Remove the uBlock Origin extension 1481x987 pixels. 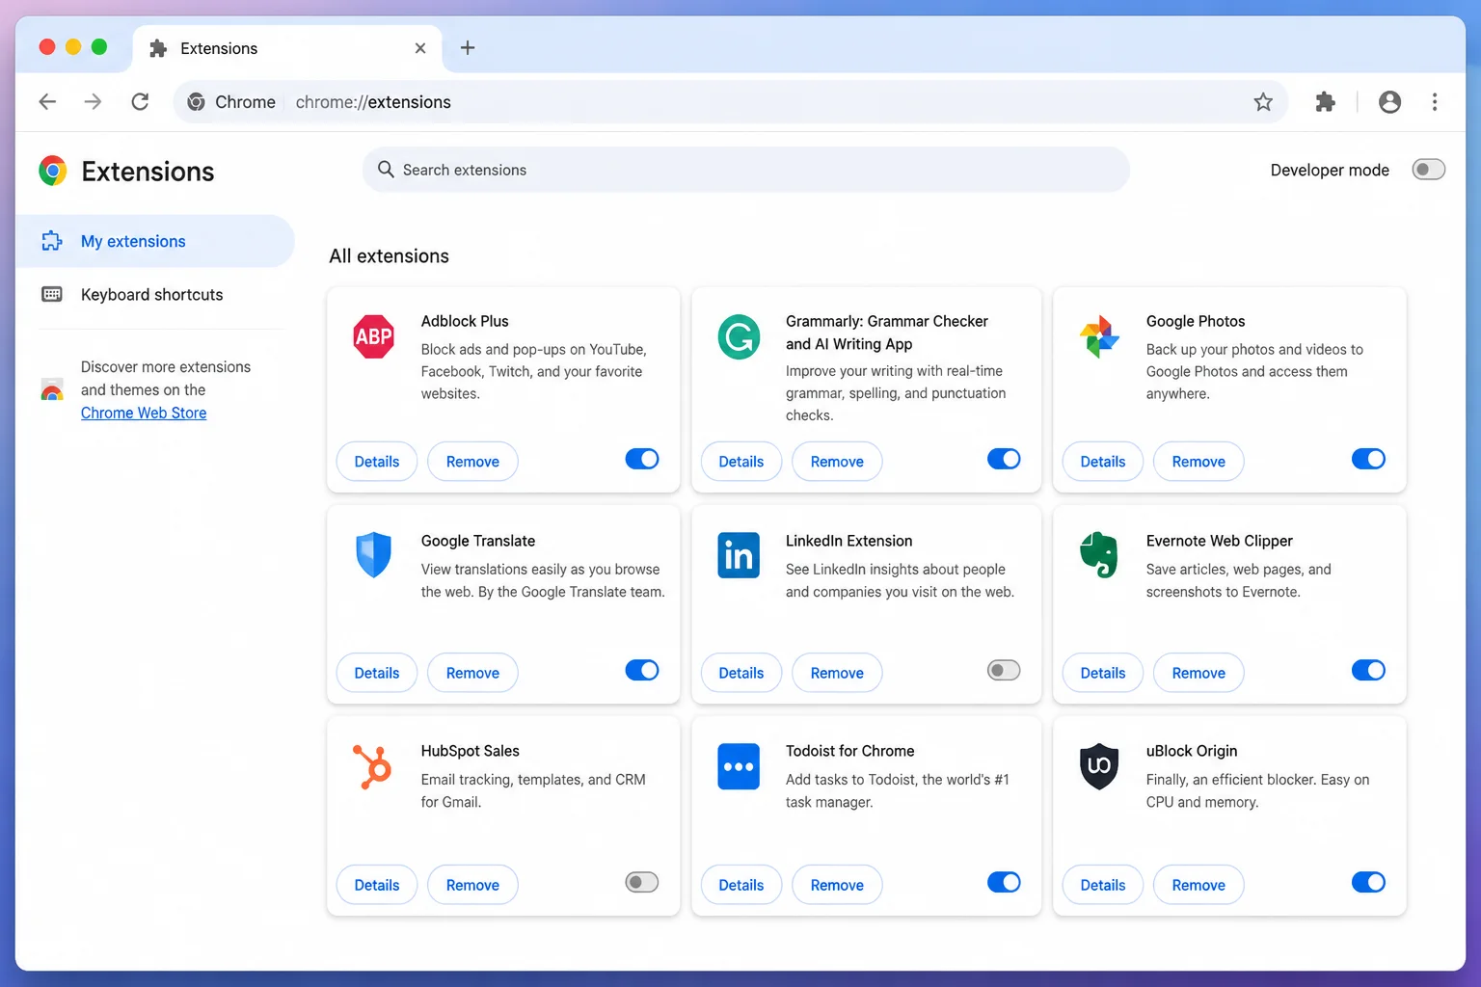[1198, 885]
